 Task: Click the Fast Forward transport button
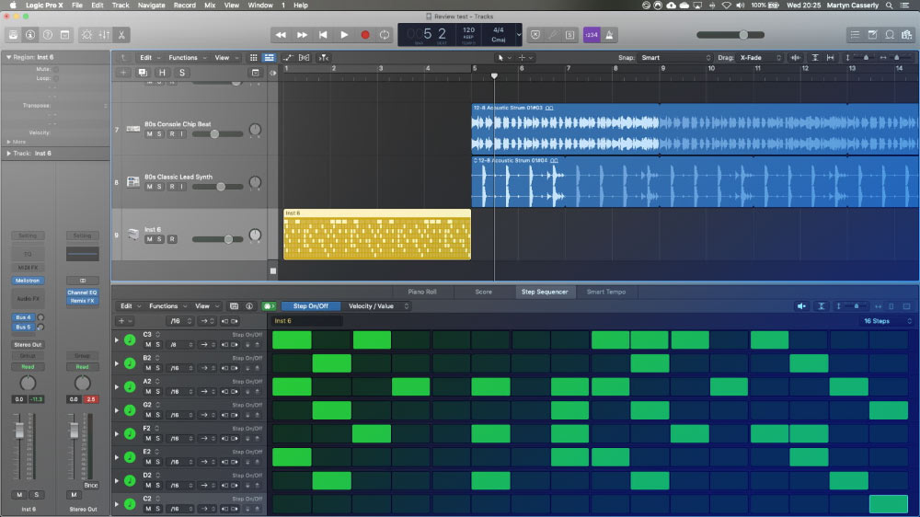coord(302,35)
